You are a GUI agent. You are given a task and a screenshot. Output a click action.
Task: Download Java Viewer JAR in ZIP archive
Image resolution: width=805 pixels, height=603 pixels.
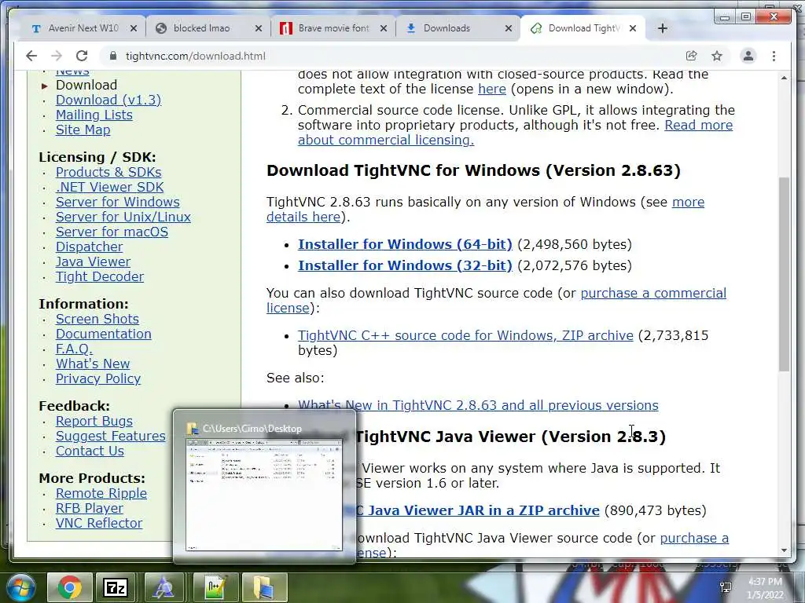477,510
